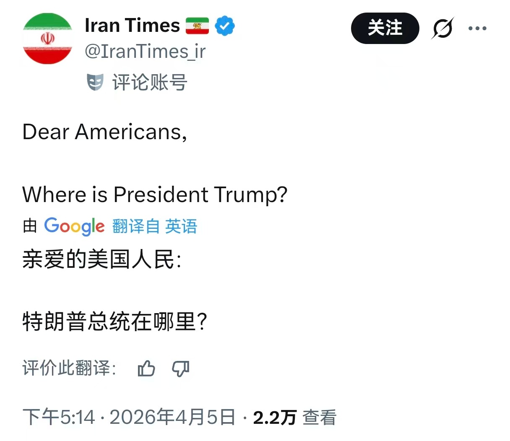Screen dimensions: 510x441
Task: Follow Iran Times via the 关注 button
Action: (385, 29)
